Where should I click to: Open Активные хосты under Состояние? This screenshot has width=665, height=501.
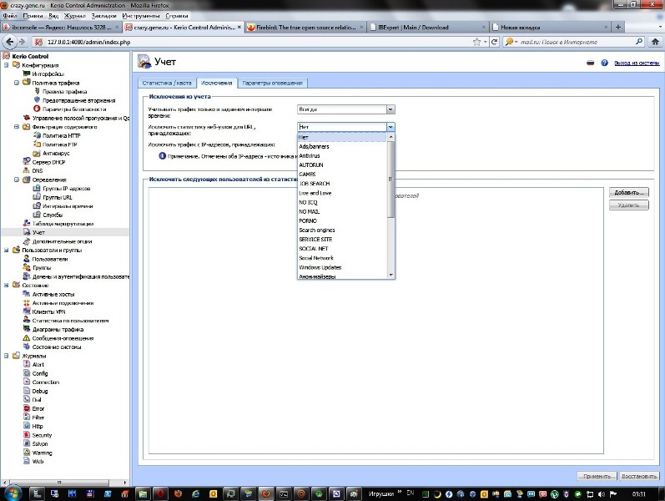point(53,294)
